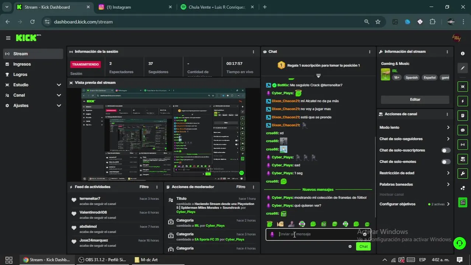Click the Valentinrodri08 follower entry
471x265 pixels.
click(115, 215)
